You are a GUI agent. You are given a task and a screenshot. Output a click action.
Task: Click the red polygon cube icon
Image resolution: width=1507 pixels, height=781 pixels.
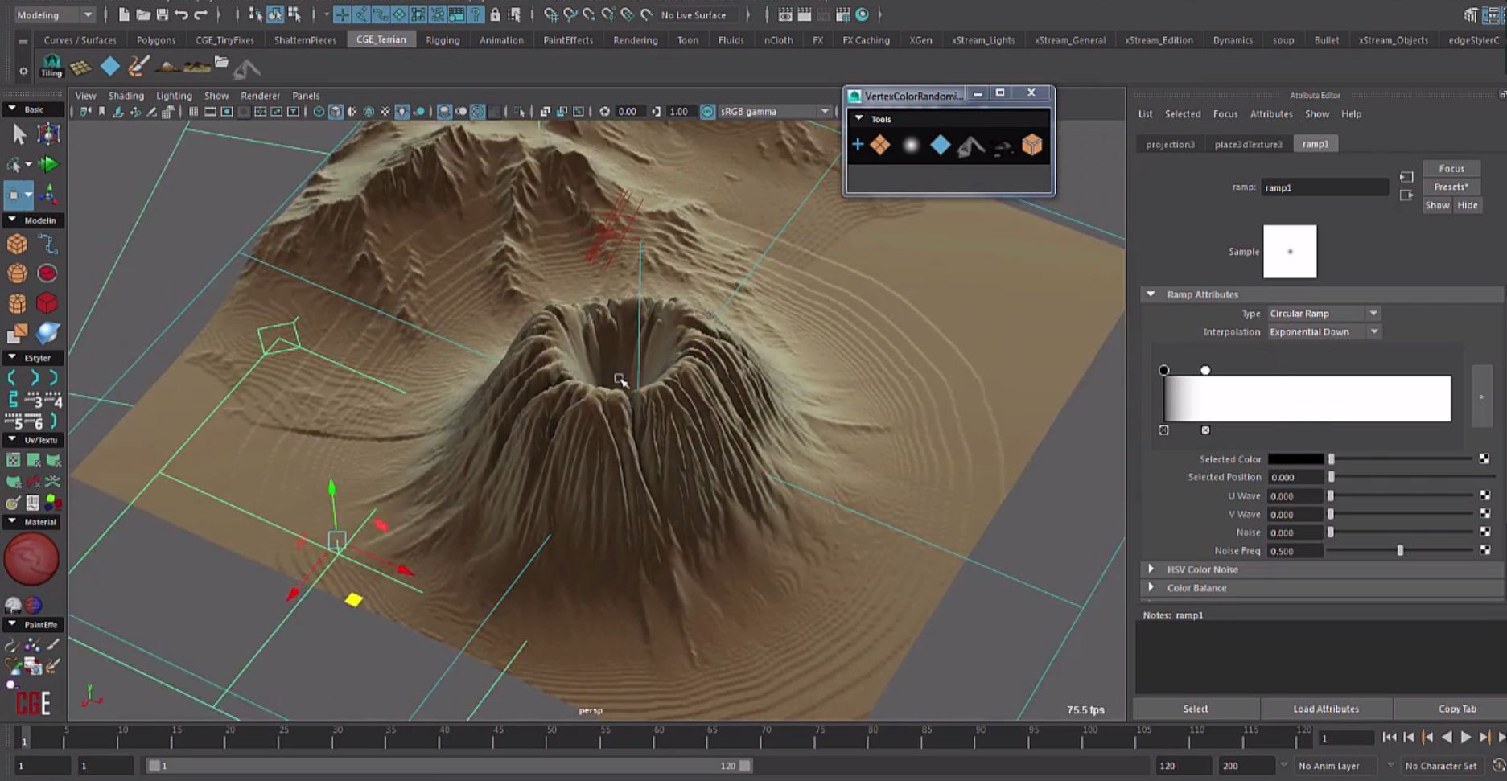(47, 303)
